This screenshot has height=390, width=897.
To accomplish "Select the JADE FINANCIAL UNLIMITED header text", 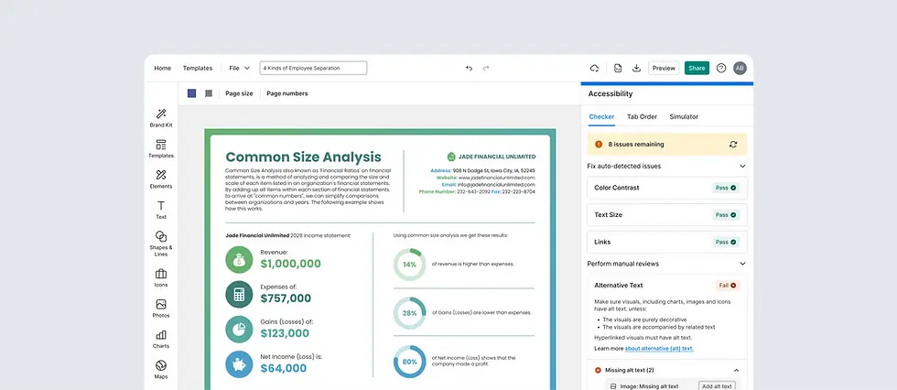I will click(497, 157).
